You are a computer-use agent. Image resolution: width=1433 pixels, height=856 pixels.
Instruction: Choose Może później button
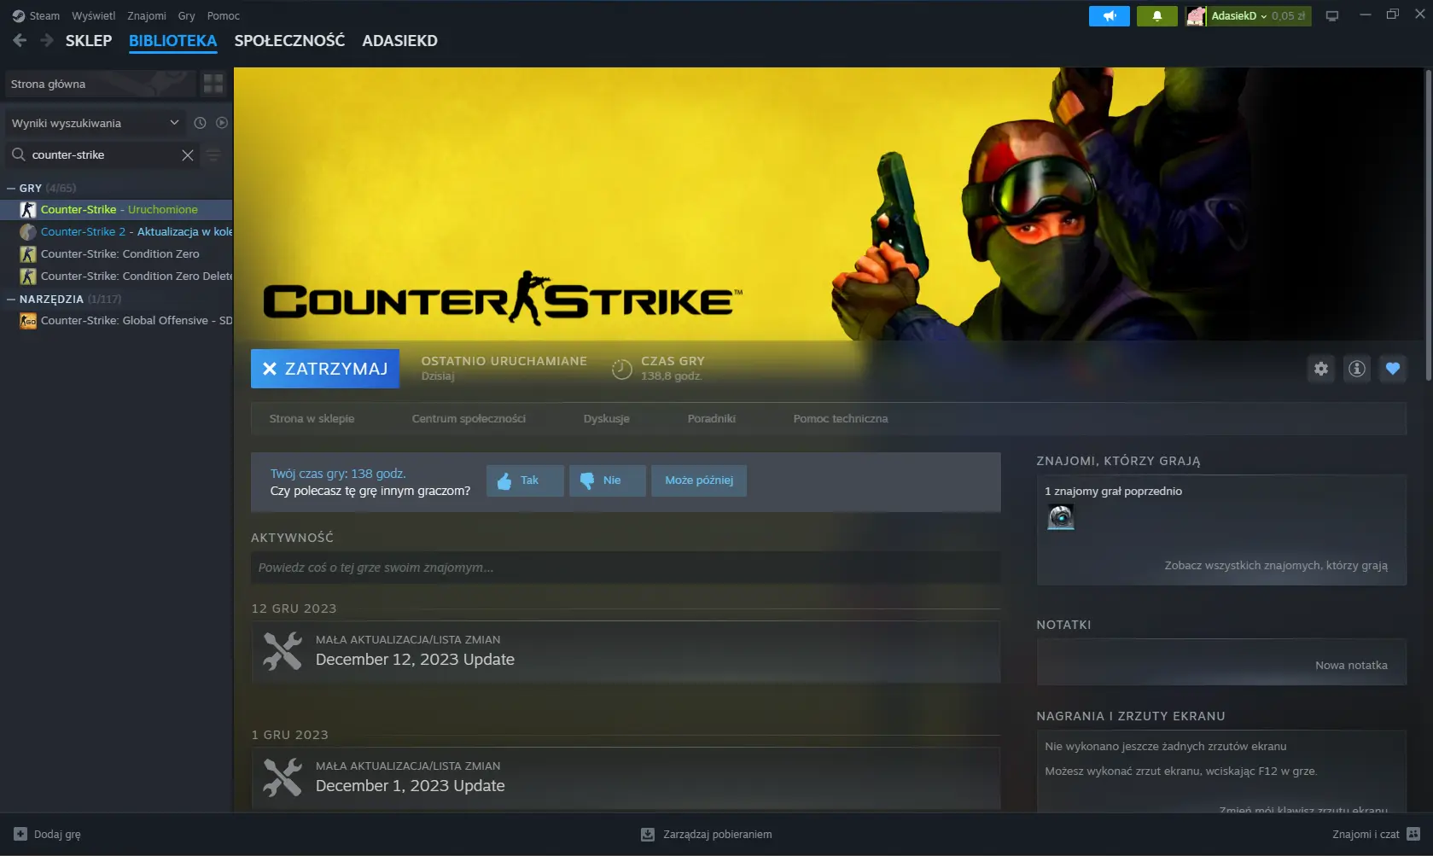tap(699, 480)
